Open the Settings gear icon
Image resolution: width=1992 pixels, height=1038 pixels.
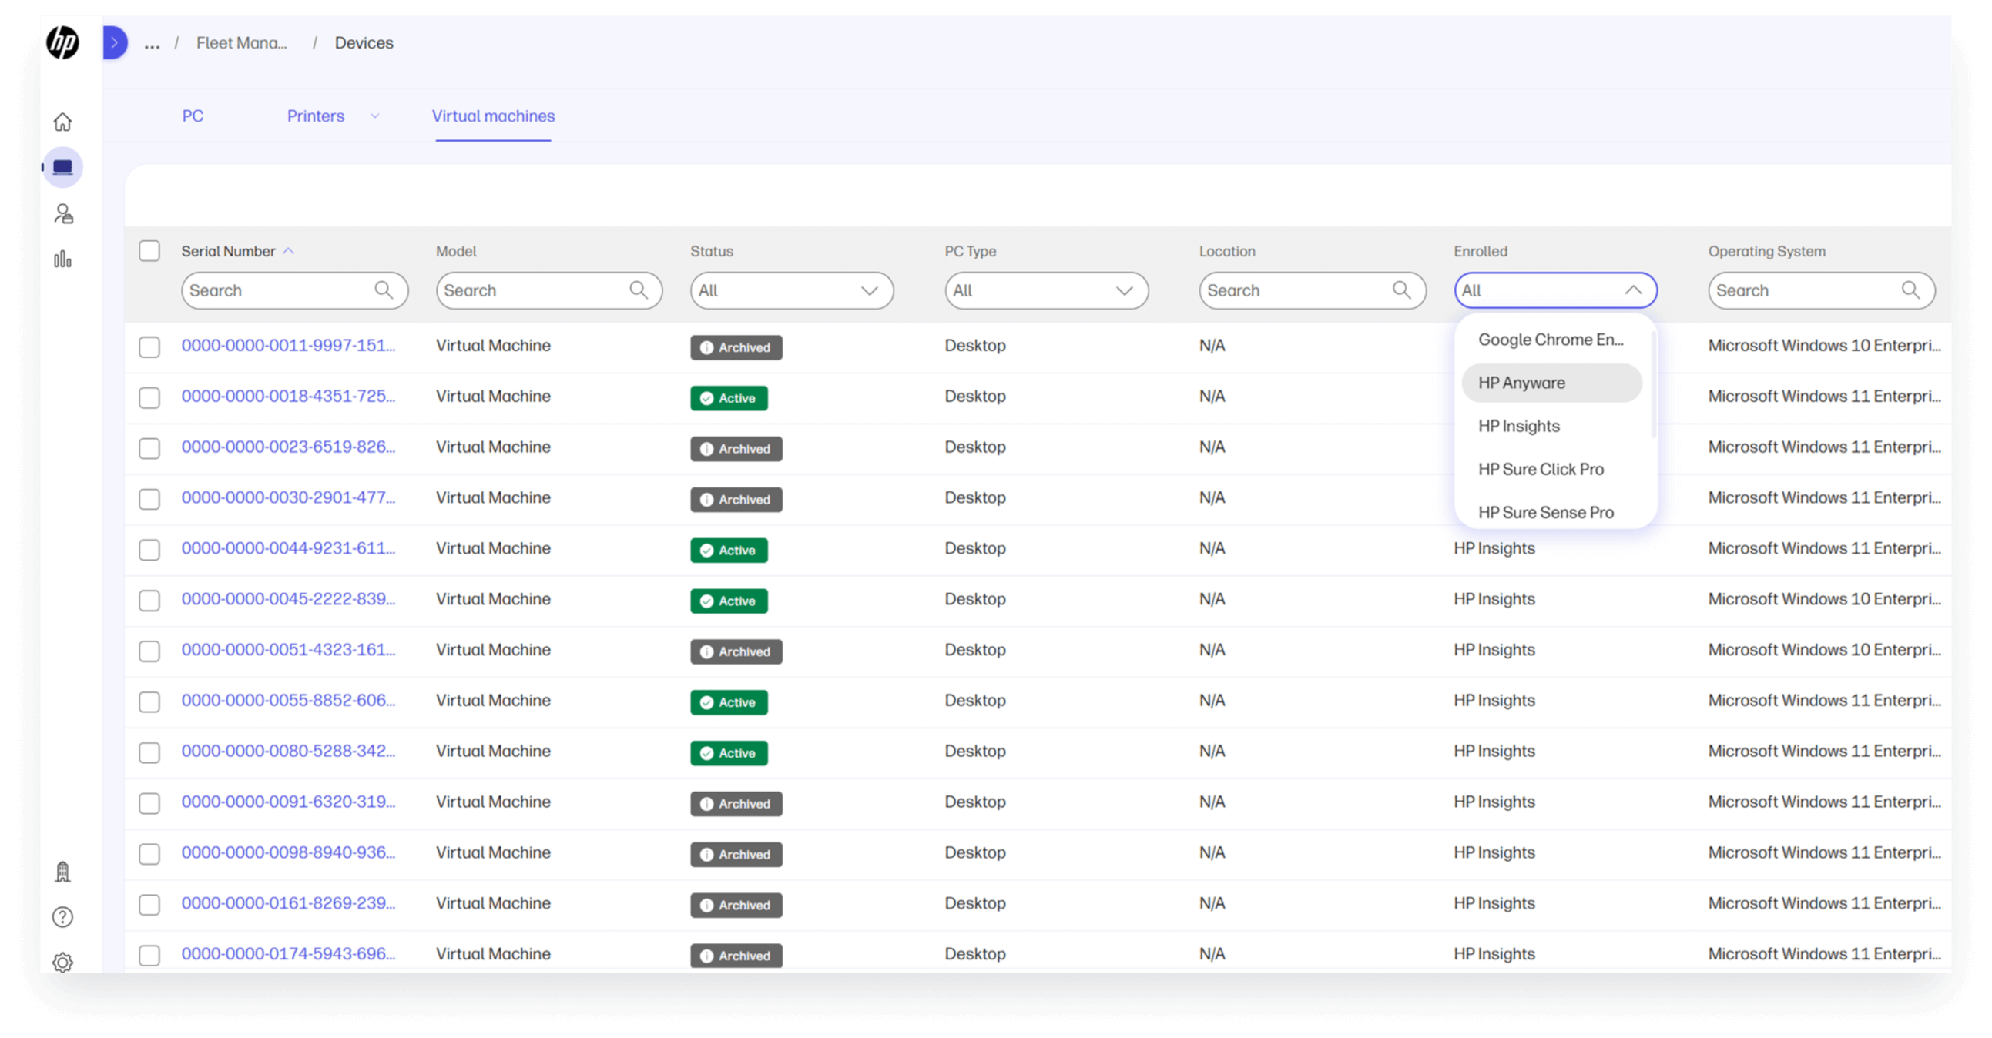pyautogui.click(x=62, y=963)
